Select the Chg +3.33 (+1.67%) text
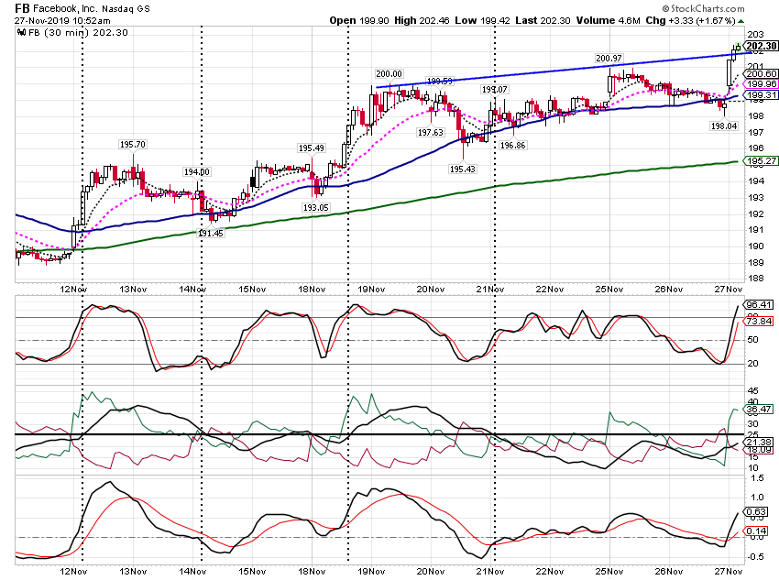The image size is (779, 580). [690, 21]
